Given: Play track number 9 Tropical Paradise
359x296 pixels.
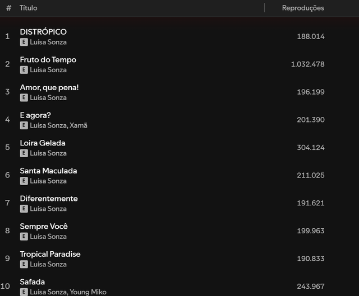Looking at the screenshot, I should 7,259.
